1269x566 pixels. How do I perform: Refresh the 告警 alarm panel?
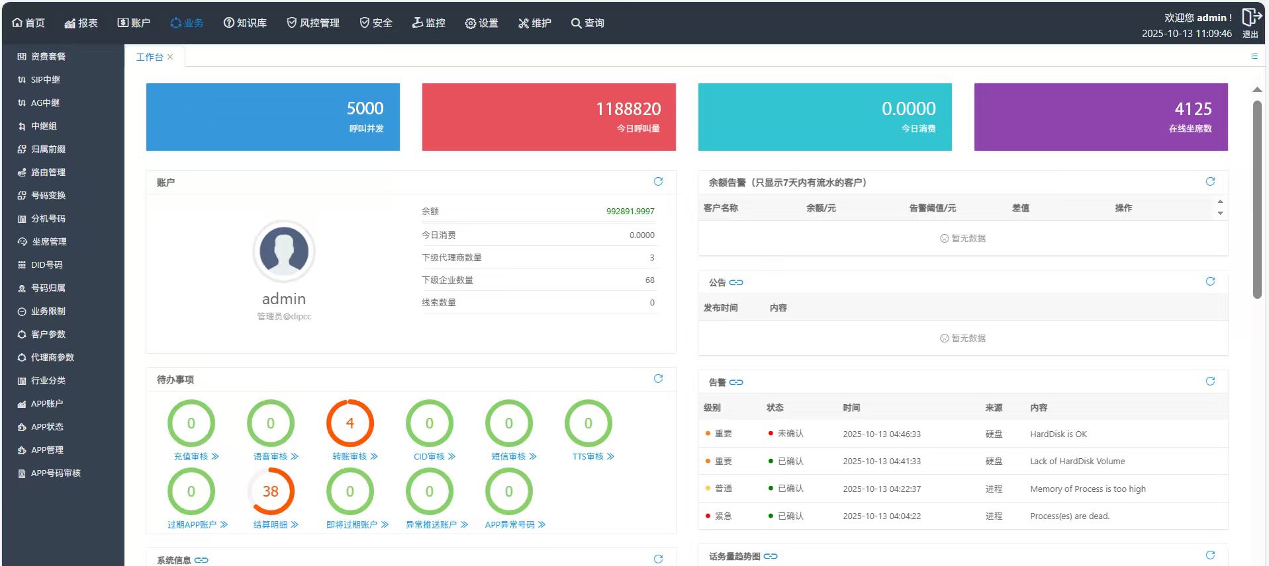click(x=1210, y=382)
